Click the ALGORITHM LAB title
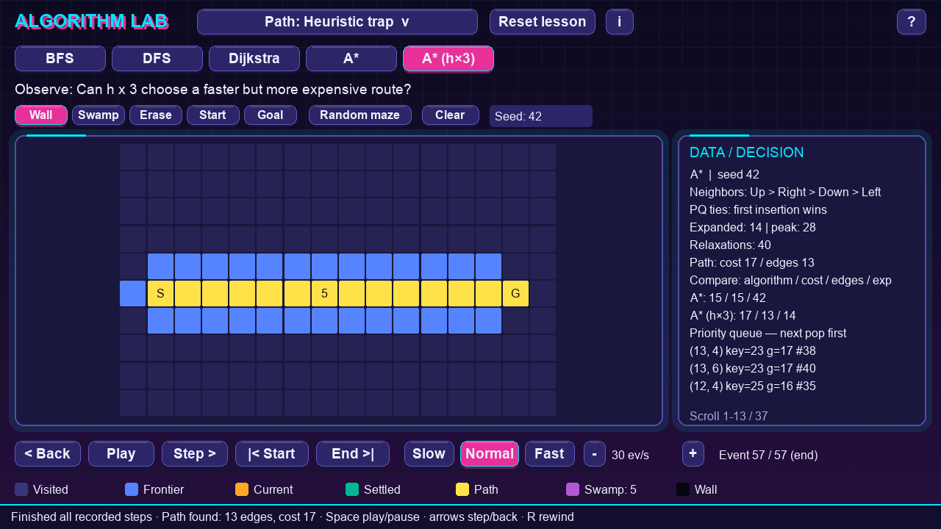Viewport: 941px width, 529px height. click(92, 22)
